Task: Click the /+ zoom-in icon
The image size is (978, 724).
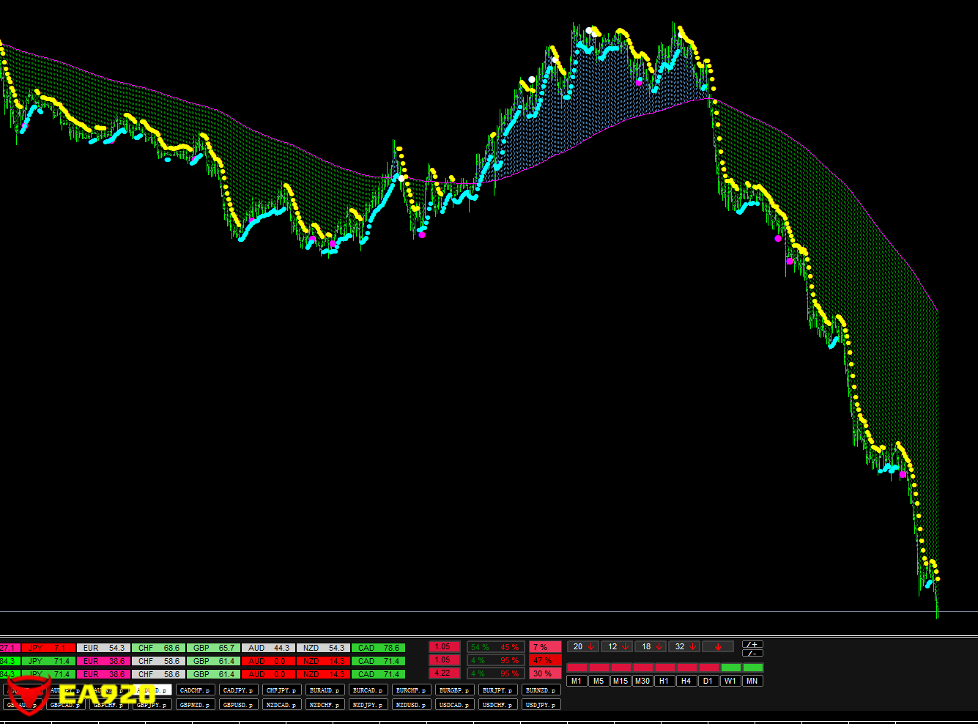Action: pyautogui.click(x=752, y=644)
